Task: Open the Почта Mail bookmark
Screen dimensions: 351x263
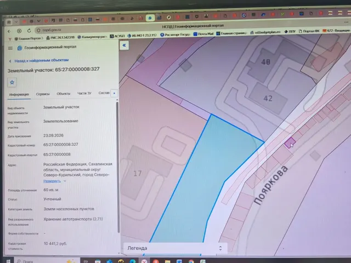Action: pyautogui.click(x=203, y=34)
